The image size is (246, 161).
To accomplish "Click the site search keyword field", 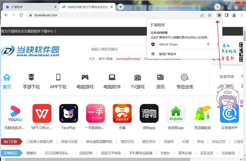I will pos(118,49).
